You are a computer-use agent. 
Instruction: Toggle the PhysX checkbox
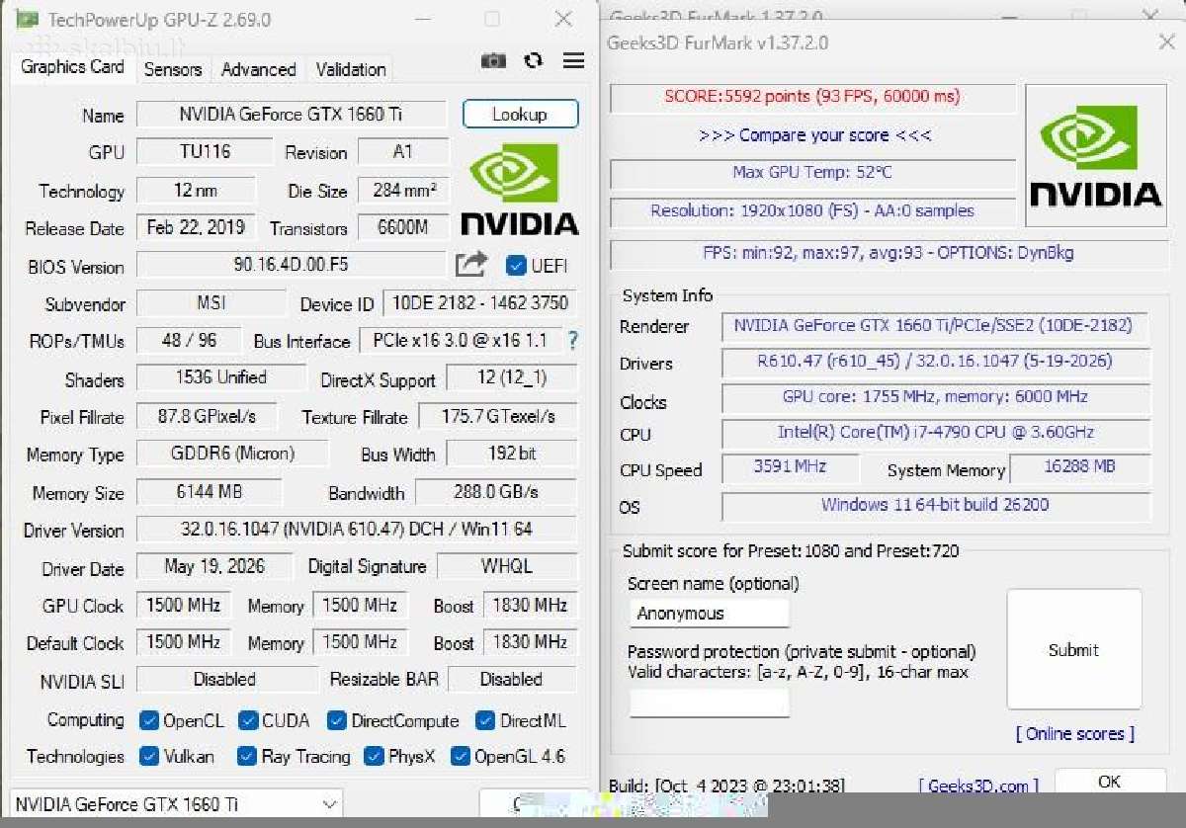[374, 756]
